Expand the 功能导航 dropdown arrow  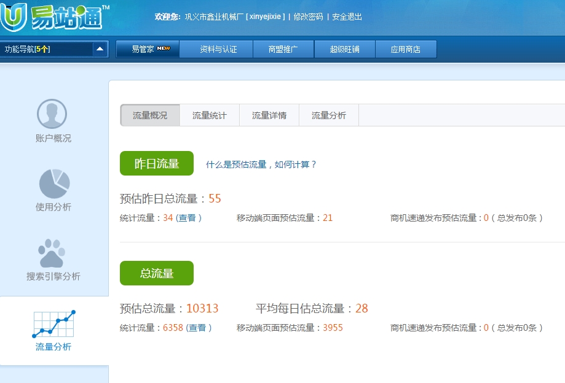[100, 49]
